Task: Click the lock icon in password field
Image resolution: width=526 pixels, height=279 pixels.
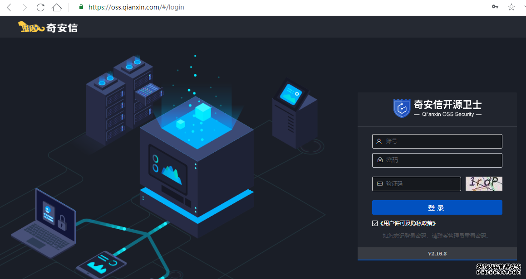Action: pyautogui.click(x=380, y=160)
